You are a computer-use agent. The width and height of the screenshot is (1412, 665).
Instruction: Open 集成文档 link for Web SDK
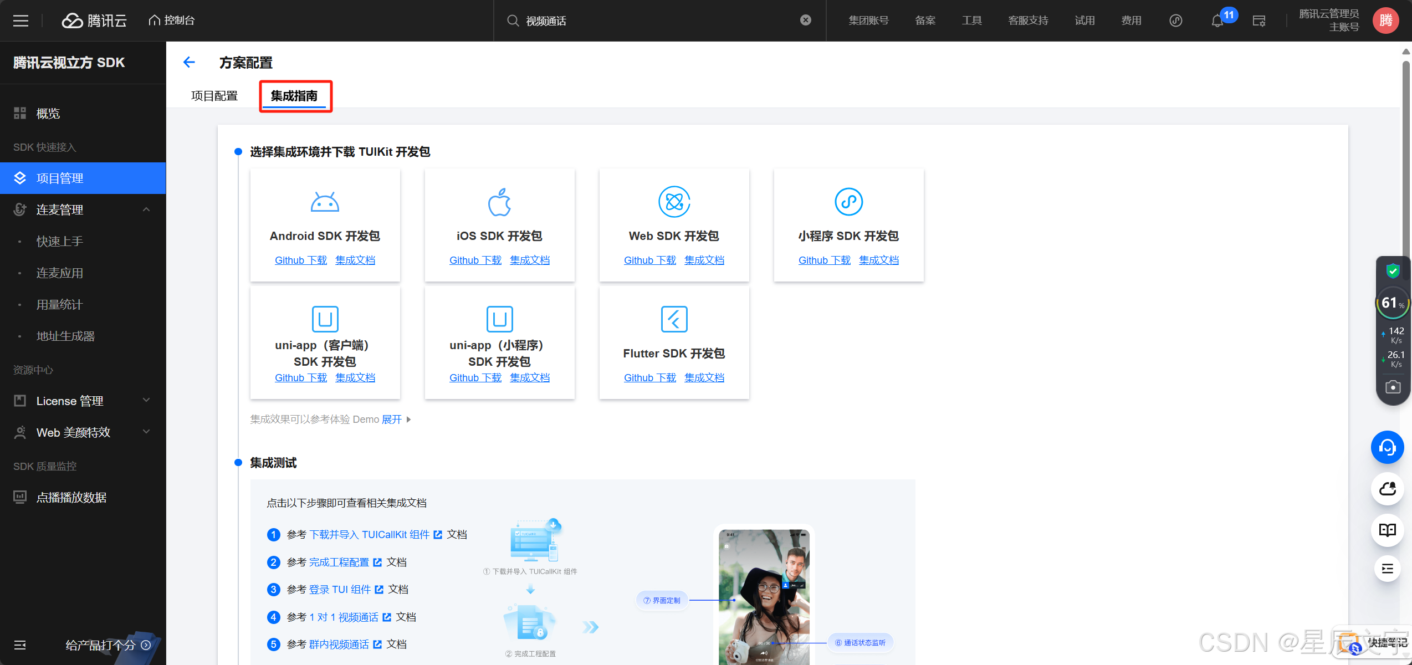click(704, 260)
